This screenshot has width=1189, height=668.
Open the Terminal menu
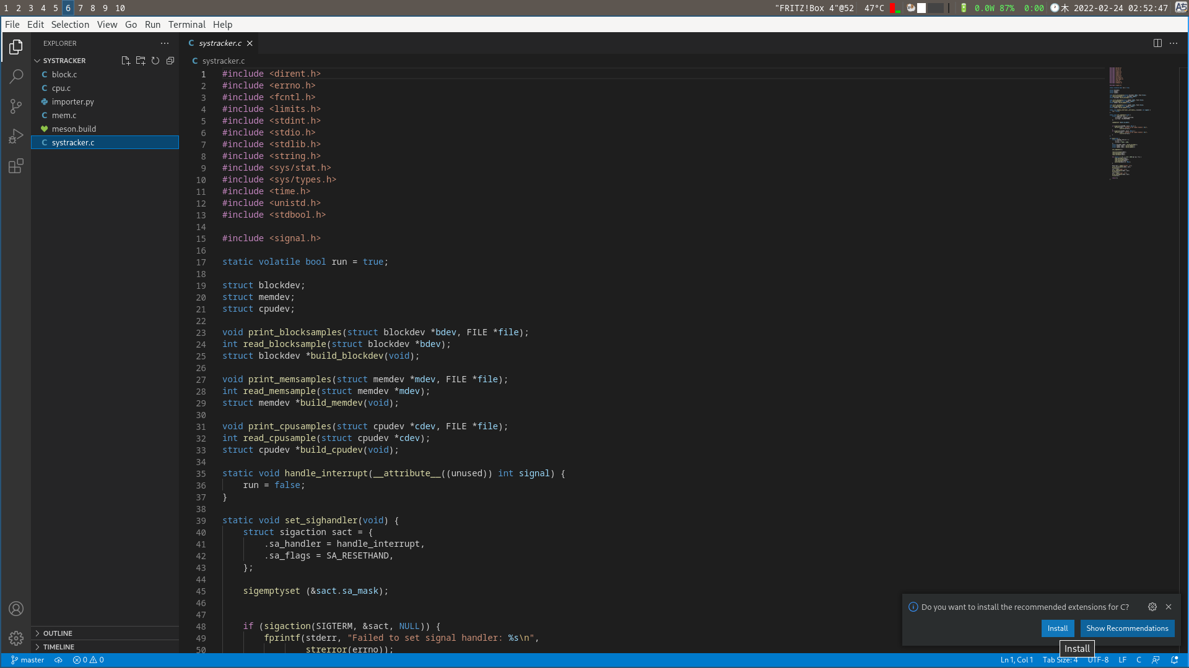click(186, 25)
